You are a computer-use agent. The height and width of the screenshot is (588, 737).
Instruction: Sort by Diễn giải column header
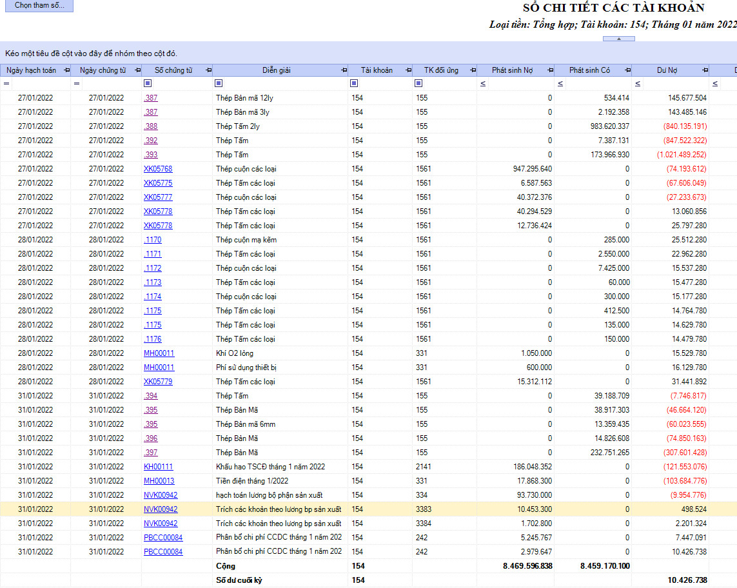(277, 70)
